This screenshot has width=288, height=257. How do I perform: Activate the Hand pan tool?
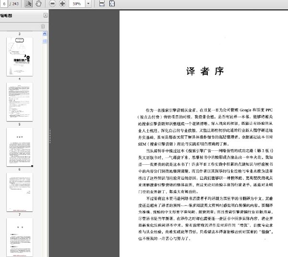(38, 4)
